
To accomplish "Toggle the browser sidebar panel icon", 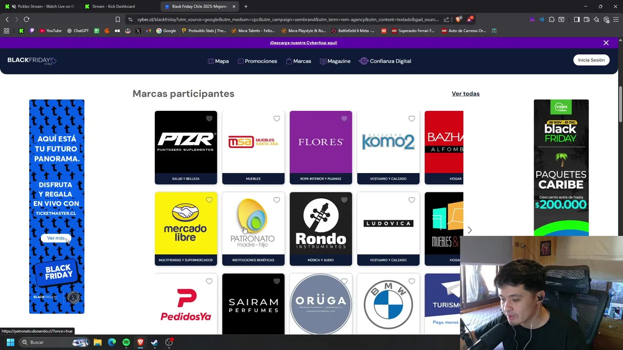I will [577, 19].
